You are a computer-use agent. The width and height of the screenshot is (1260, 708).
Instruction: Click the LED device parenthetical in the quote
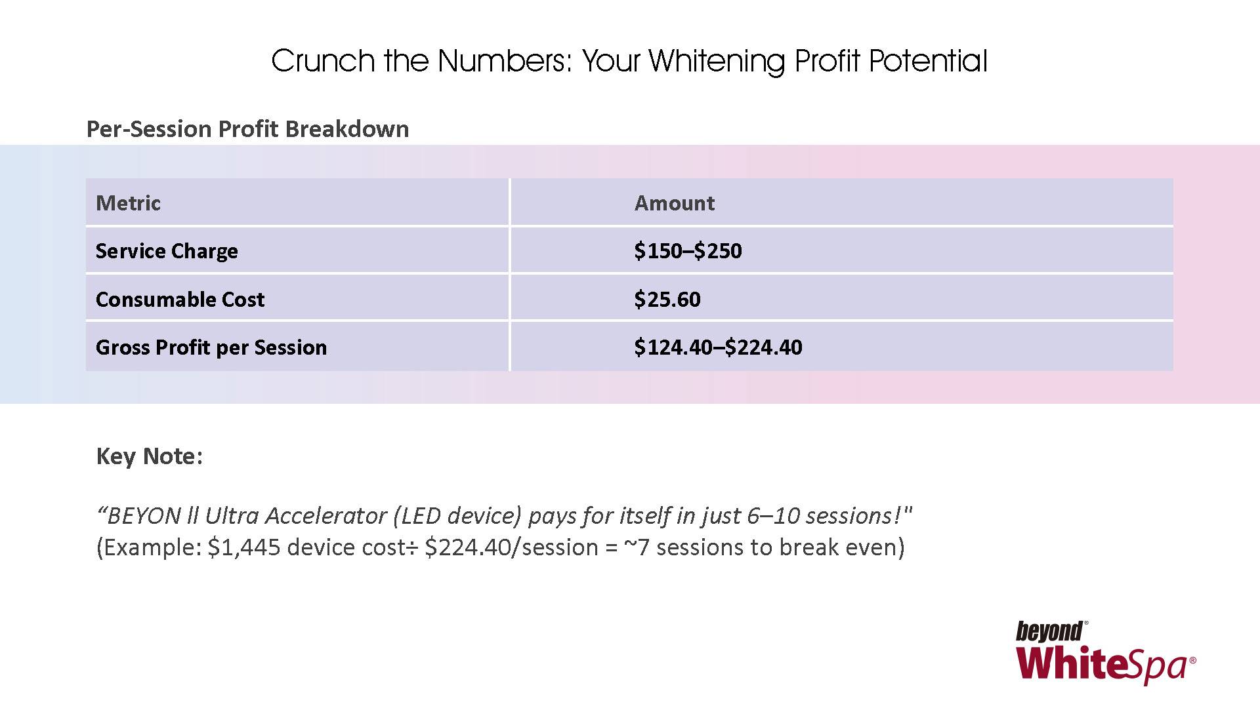pos(457,517)
